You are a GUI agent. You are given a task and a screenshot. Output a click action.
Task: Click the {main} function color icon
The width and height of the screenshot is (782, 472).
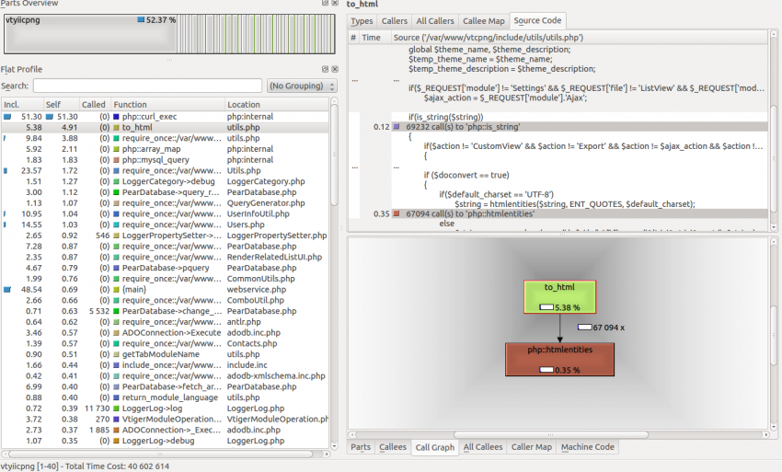(116, 290)
